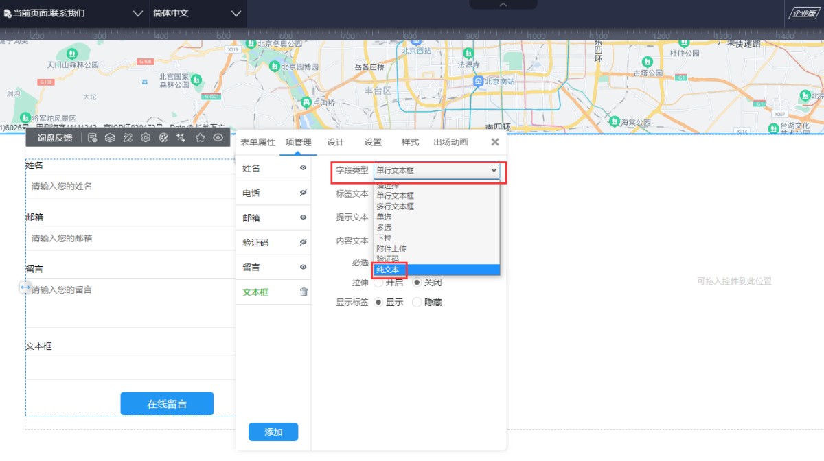824x461 pixels.
Task: Choose 纯文本 from the field type list
Action: click(x=388, y=270)
